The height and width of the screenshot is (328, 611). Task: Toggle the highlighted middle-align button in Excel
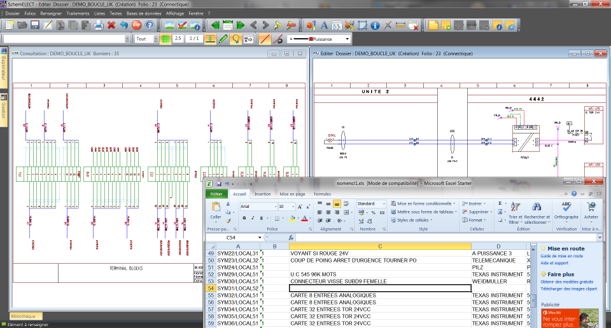337,204
